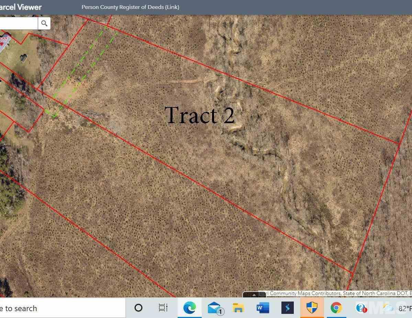
Task: Open File Explorer from the taskbar
Action: [x=238, y=308]
